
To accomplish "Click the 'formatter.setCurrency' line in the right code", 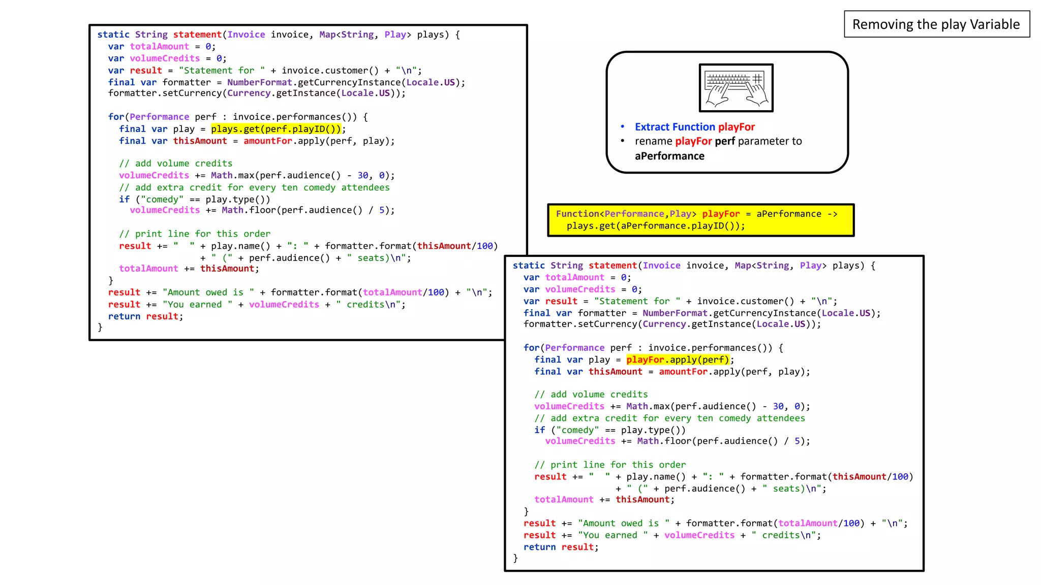I will click(672, 324).
